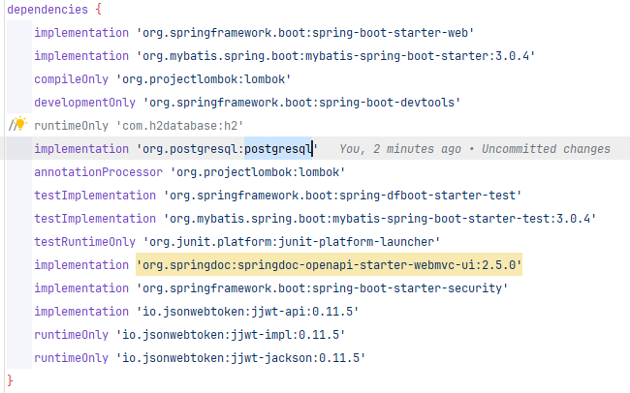Image resolution: width=630 pixels, height=393 pixels.
Task: Click the 'dependencies' keyword at top
Action: pyautogui.click(x=47, y=10)
